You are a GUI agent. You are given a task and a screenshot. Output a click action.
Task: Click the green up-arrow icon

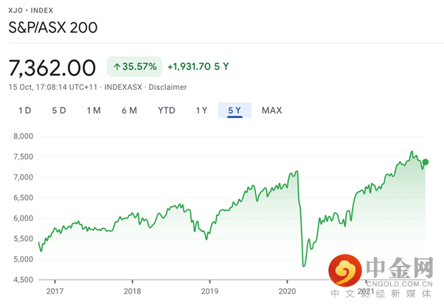coord(117,67)
